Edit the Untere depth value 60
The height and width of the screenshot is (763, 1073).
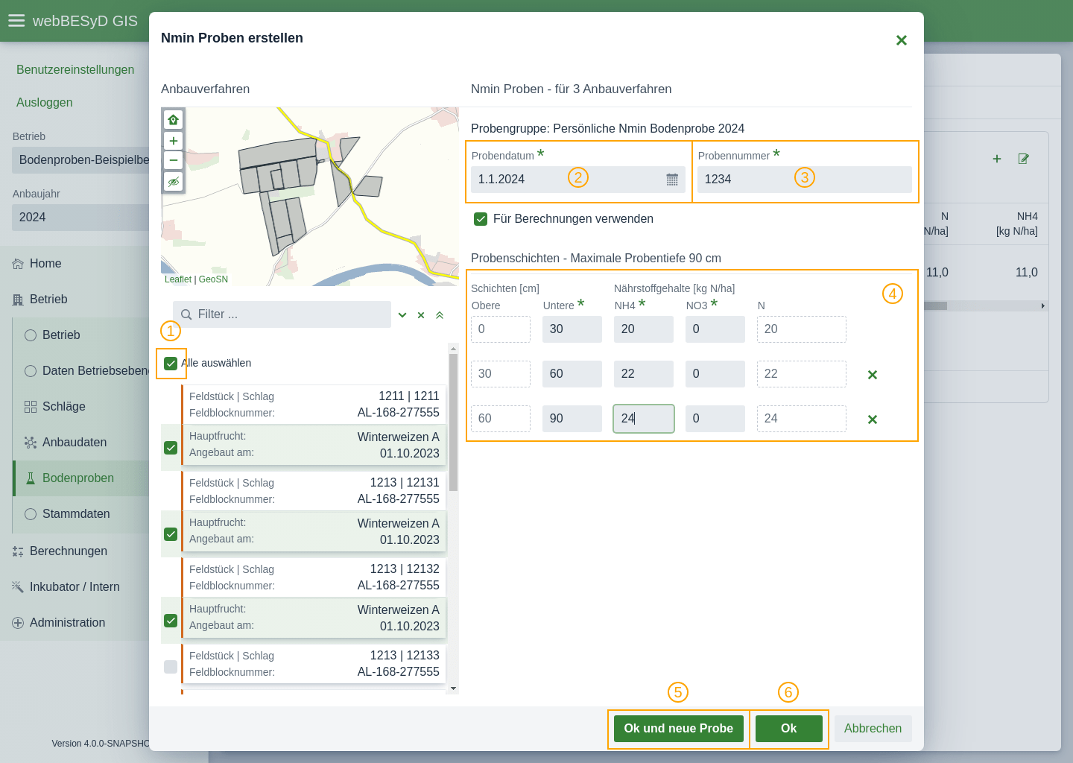[572, 374]
